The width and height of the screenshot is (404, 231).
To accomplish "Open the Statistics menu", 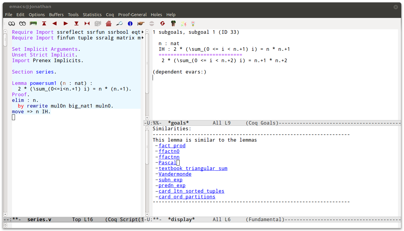I will coord(92,15).
